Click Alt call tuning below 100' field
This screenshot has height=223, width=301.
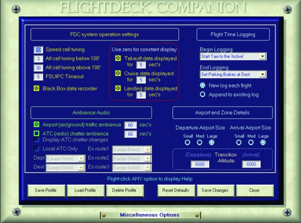39,58
